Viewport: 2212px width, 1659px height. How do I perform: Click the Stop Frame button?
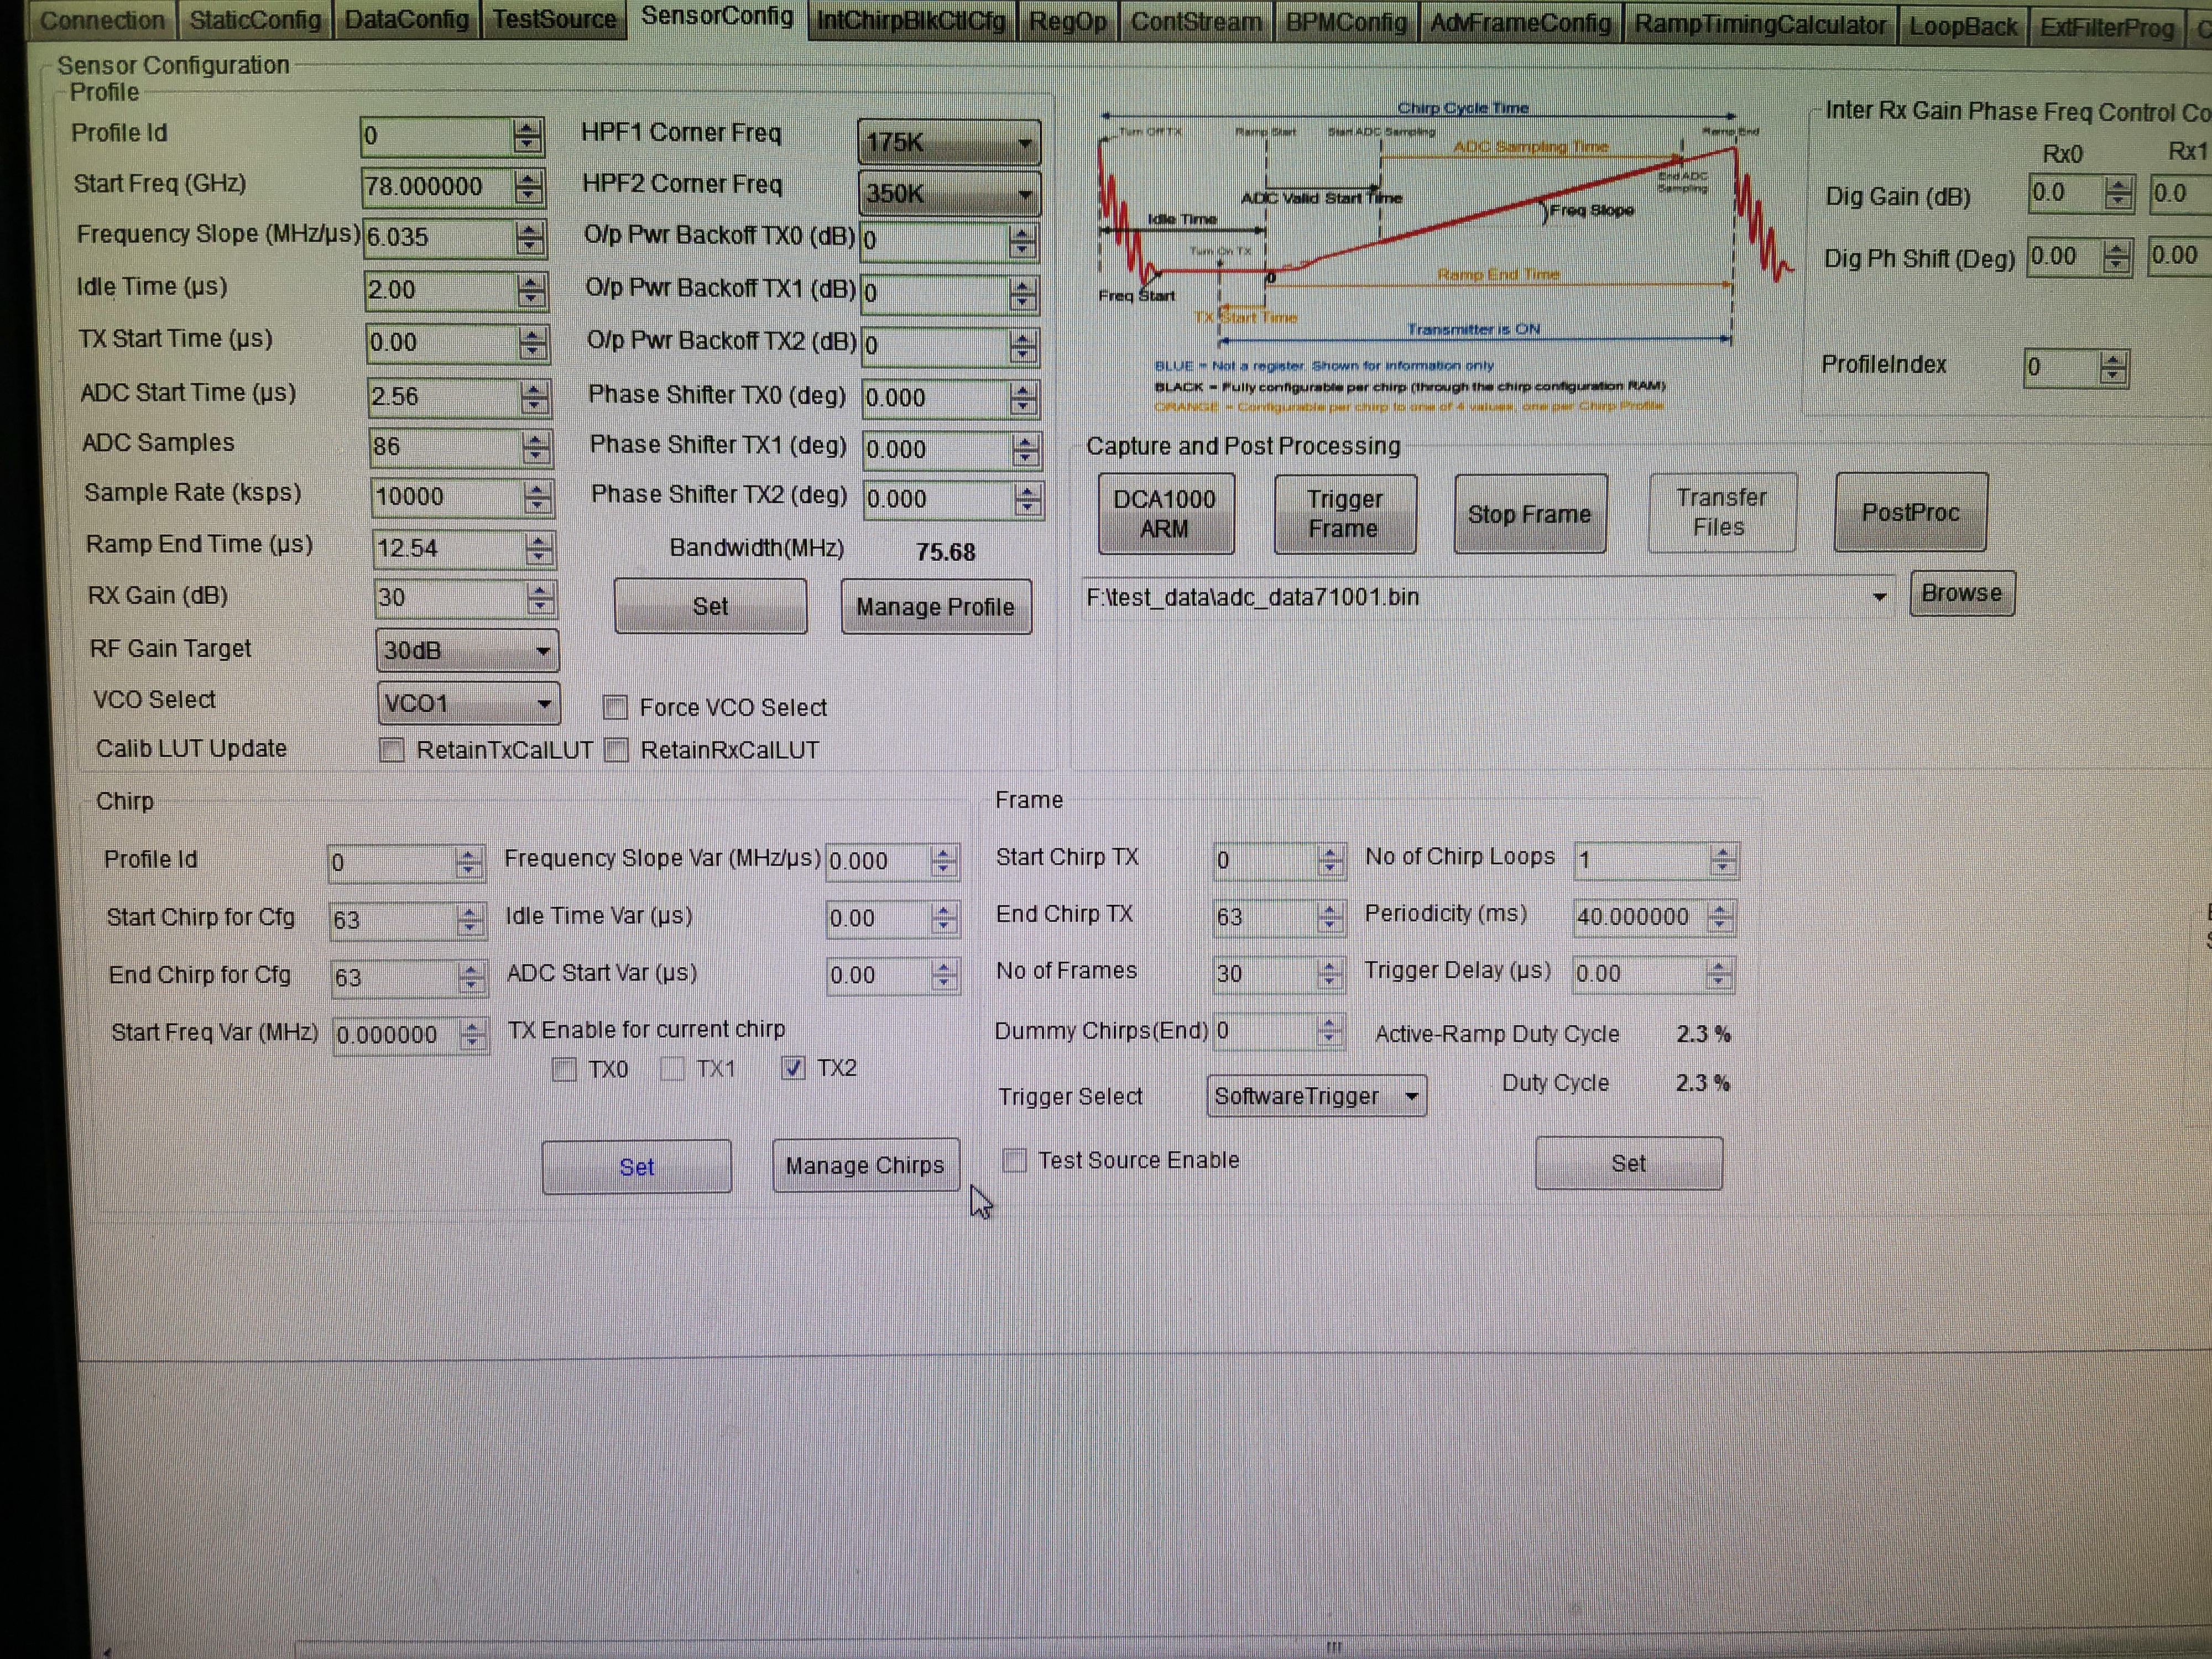click(1529, 514)
